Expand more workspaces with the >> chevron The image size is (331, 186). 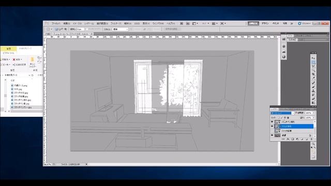pos(292,23)
